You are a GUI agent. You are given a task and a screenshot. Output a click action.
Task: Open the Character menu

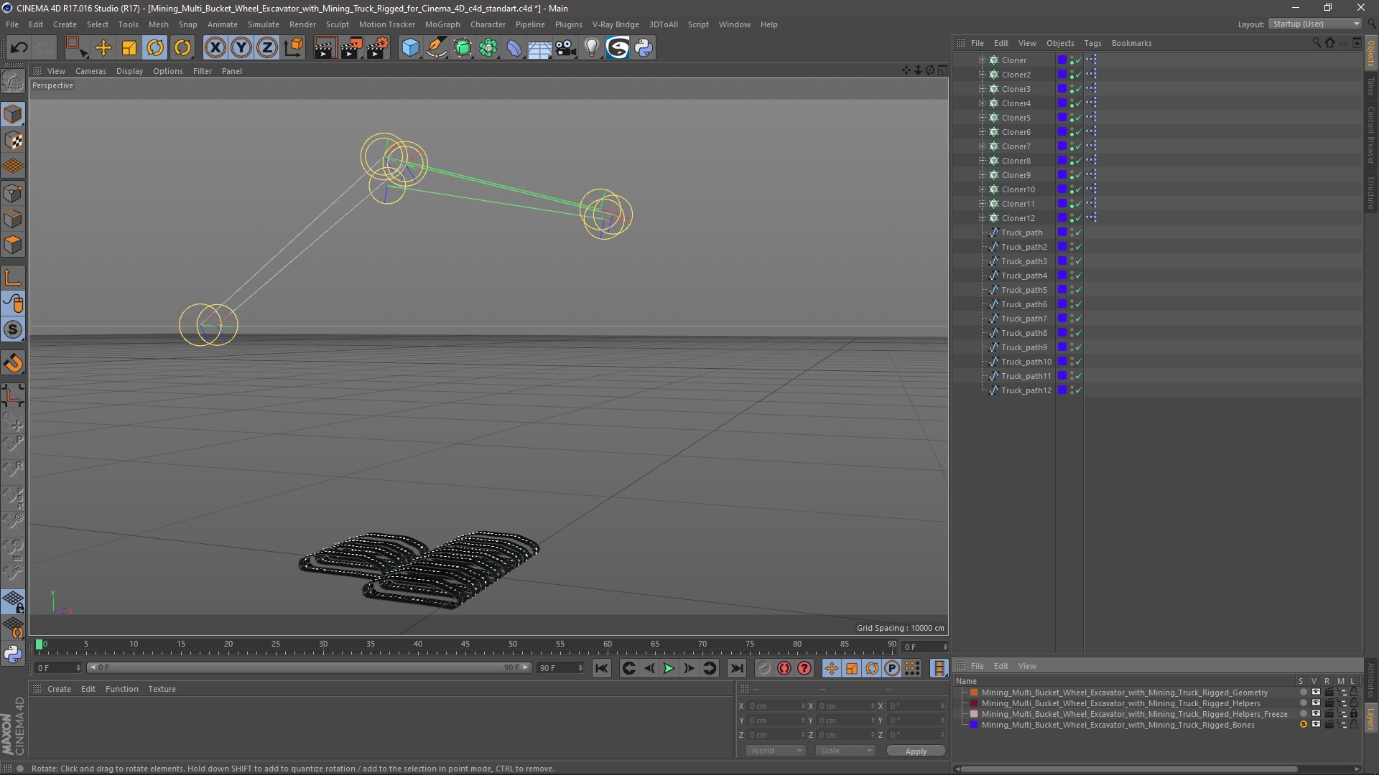click(x=488, y=24)
